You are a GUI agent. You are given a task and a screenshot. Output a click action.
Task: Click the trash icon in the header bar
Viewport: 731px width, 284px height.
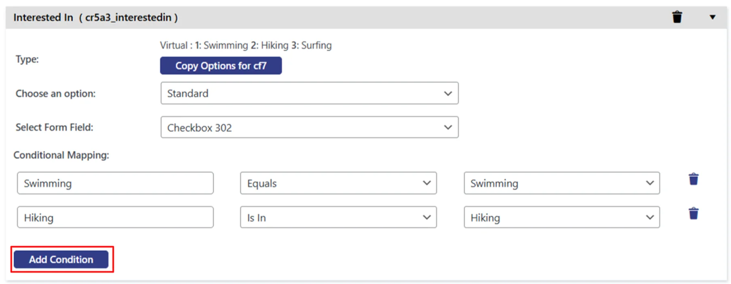coord(677,17)
